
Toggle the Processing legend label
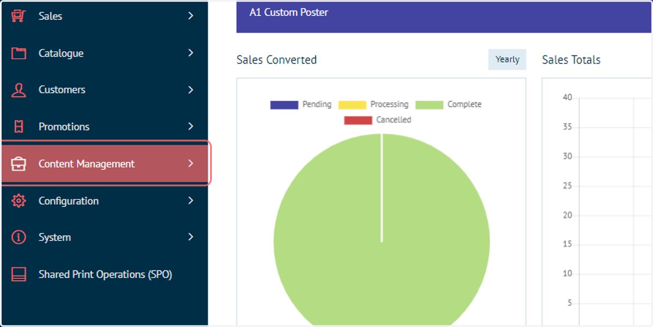pyautogui.click(x=389, y=104)
